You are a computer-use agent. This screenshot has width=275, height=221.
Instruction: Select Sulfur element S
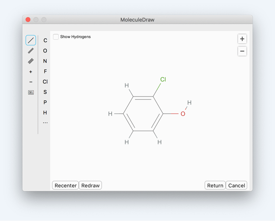pyautogui.click(x=45, y=92)
